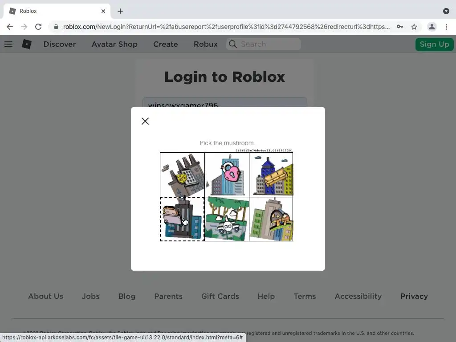Click the Roblox logo icon
This screenshot has height=342, width=456.
(x=27, y=44)
